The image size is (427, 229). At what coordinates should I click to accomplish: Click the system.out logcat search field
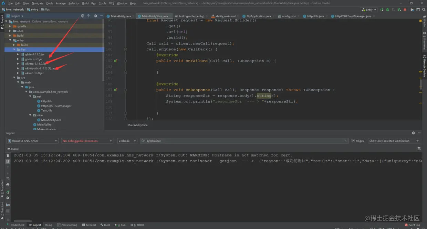tap(244, 141)
